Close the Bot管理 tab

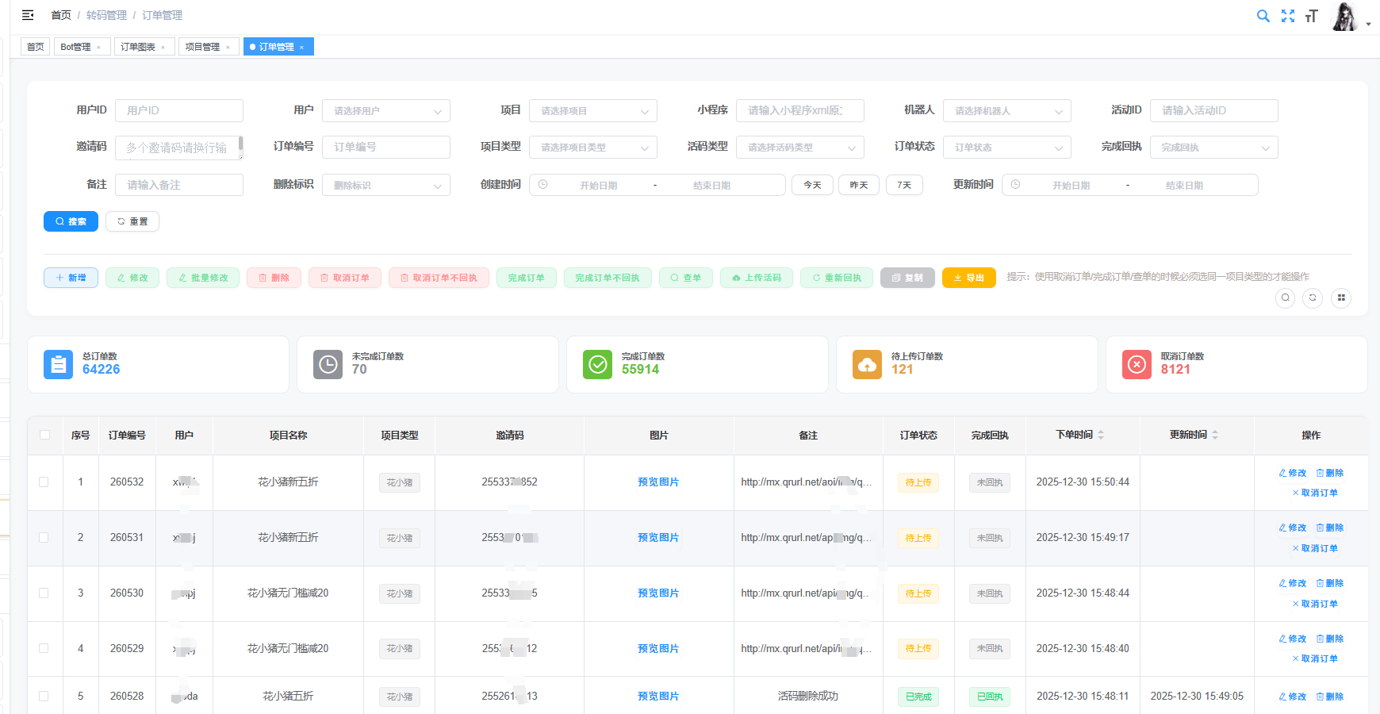click(x=99, y=48)
